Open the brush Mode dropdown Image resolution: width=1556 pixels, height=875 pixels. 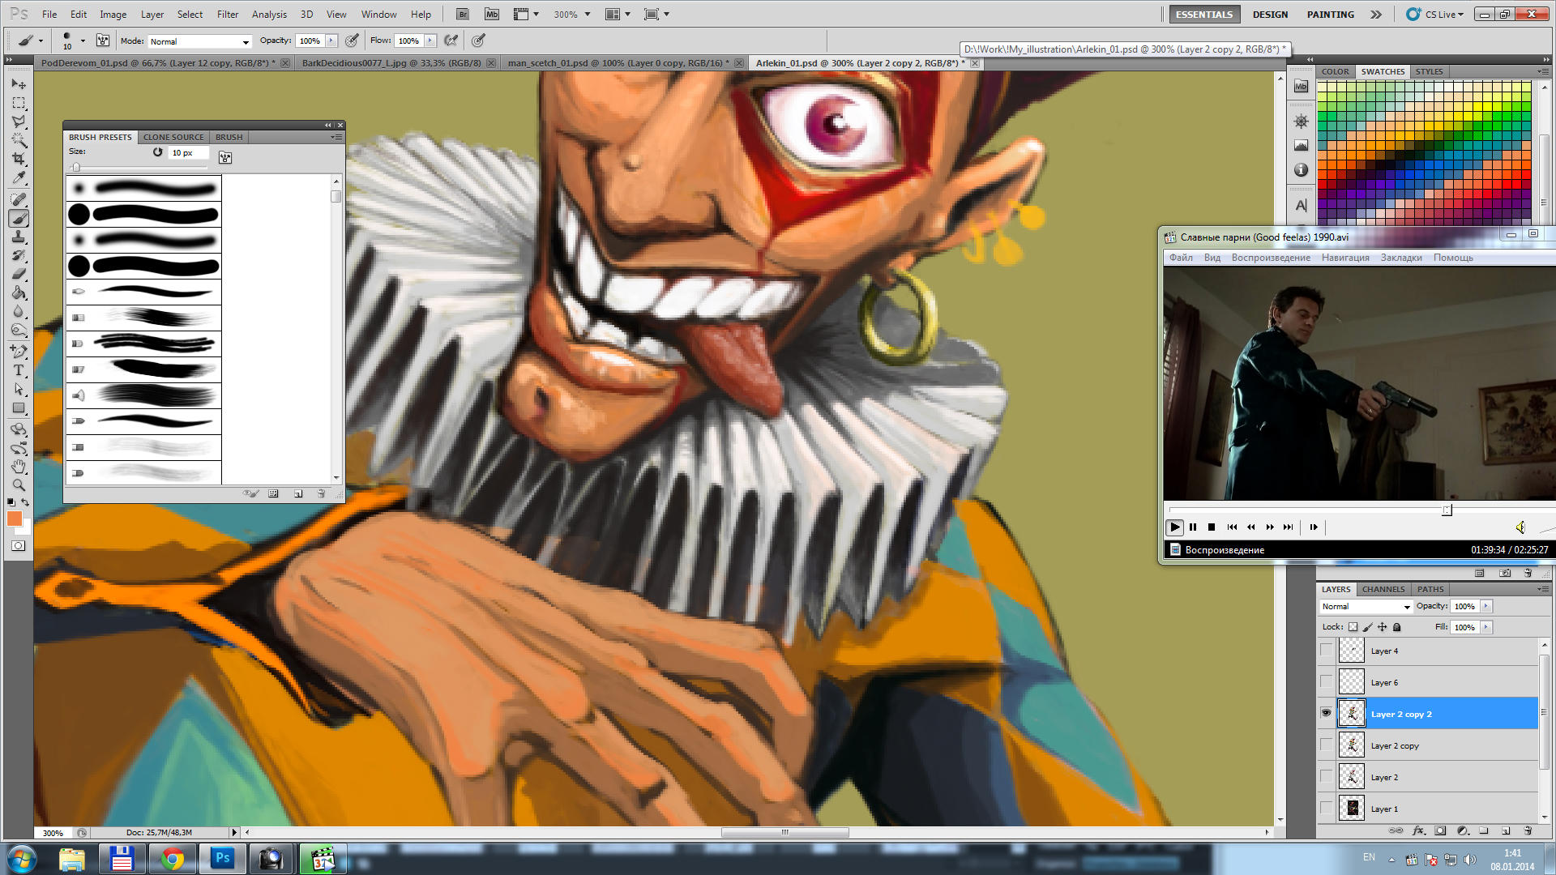(x=199, y=41)
